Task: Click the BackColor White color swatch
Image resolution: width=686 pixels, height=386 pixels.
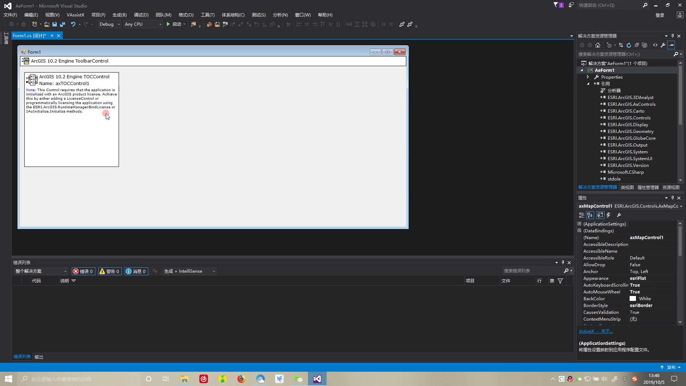Action: (x=633, y=298)
